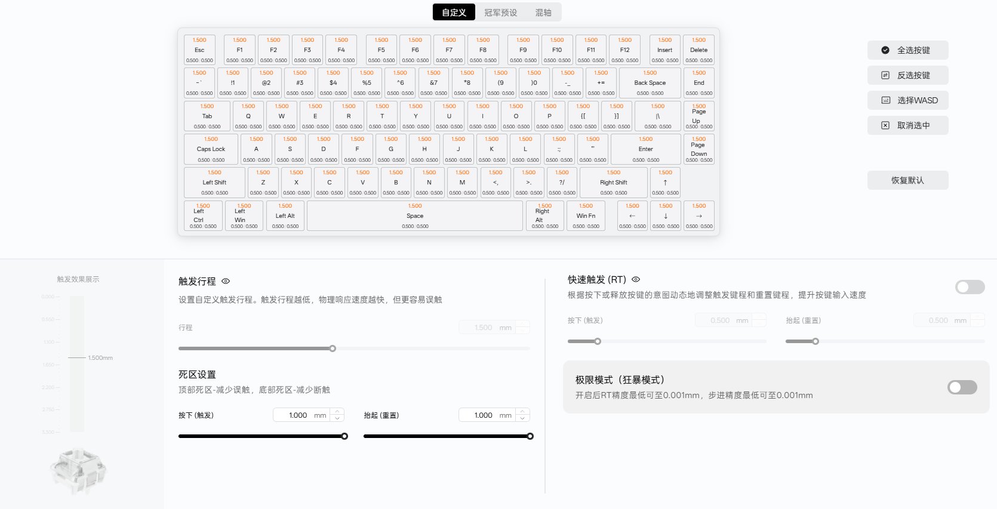The height and width of the screenshot is (509, 997).
Task: Select the W key
Action: point(282,116)
